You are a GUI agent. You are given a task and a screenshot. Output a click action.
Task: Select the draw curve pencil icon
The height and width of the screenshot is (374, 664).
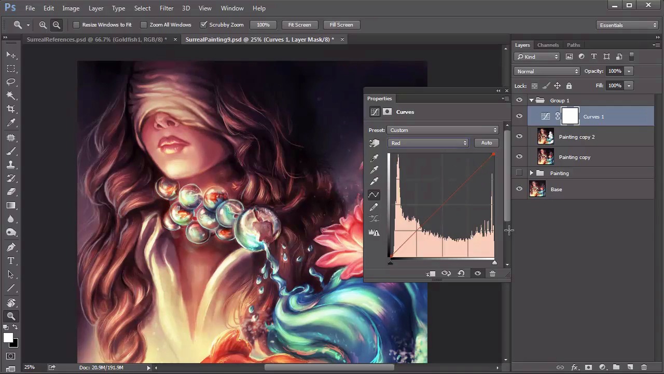(374, 207)
